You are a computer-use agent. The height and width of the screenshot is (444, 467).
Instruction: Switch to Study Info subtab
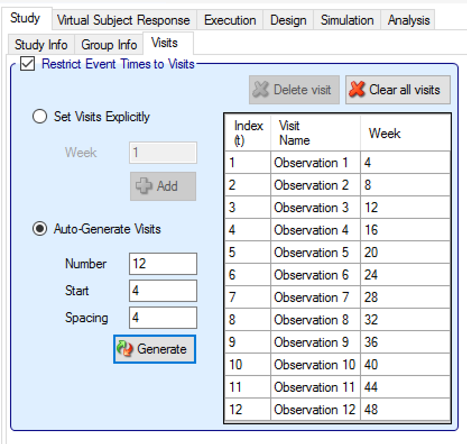coord(41,44)
